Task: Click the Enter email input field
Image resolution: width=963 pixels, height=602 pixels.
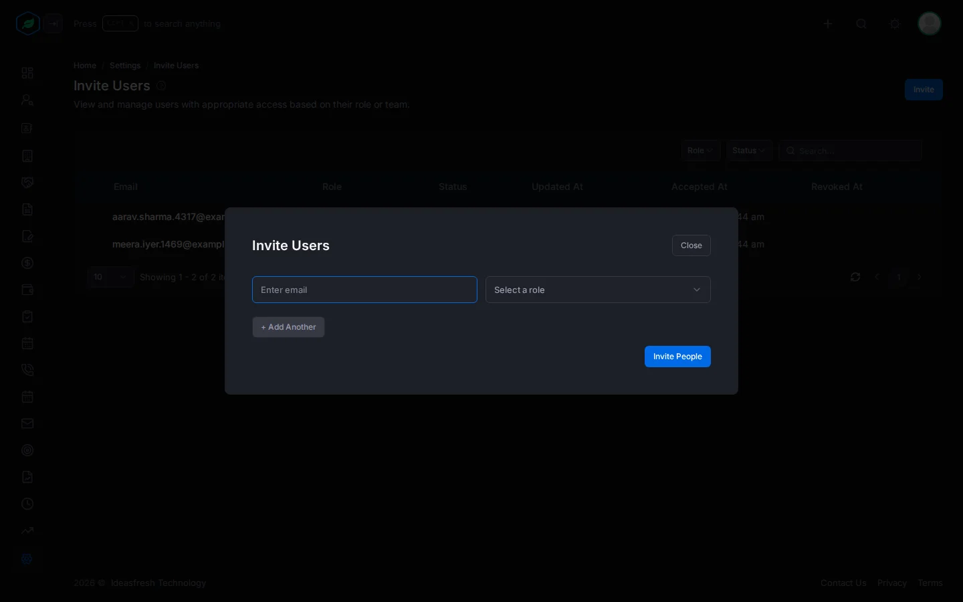Action: [x=364, y=290]
